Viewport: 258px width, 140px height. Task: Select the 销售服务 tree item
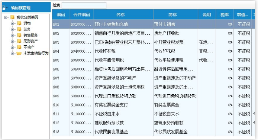31,35
